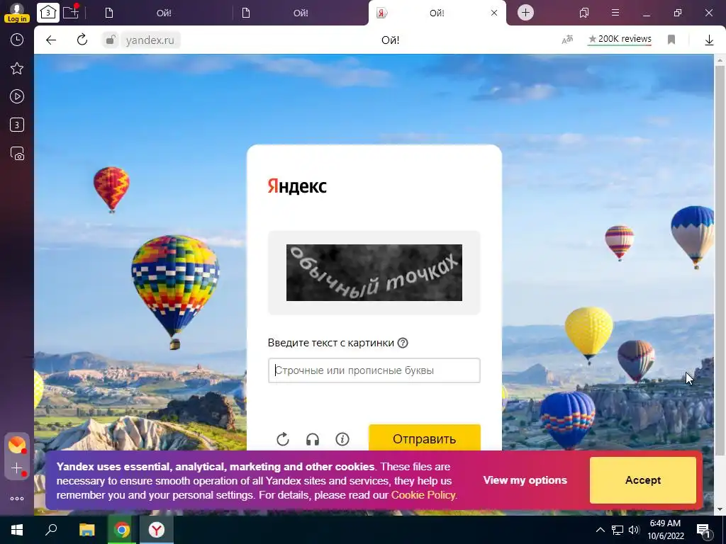Open the tab count sidebar icon
The height and width of the screenshot is (544, 726).
click(x=17, y=125)
